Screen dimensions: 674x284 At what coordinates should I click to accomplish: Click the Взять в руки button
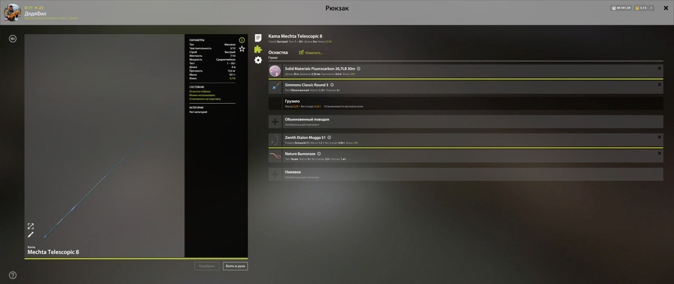tap(235, 266)
